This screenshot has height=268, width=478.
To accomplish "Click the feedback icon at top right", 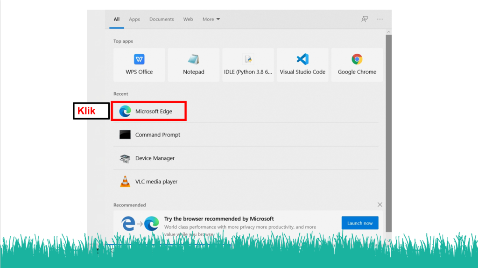I will (x=365, y=19).
